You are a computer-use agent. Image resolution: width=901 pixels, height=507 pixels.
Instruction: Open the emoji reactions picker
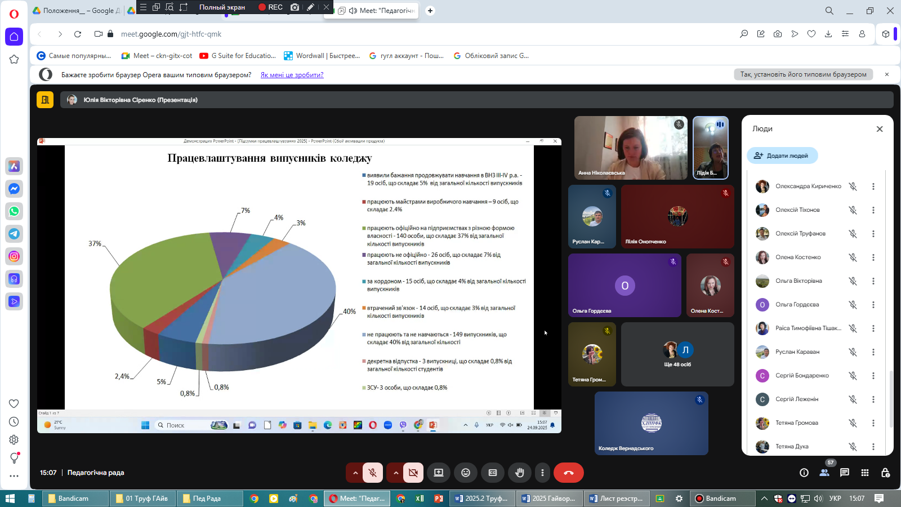click(466, 473)
